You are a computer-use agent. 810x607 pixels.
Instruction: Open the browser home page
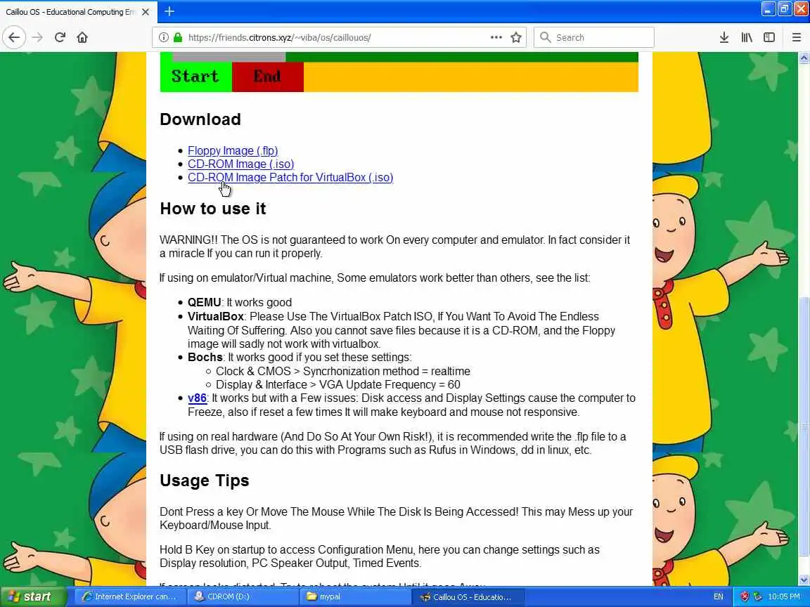point(82,37)
